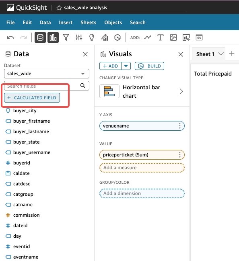Click the Insights lightbulb icon
The height and width of the screenshot is (261, 239).
coord(92,37)
